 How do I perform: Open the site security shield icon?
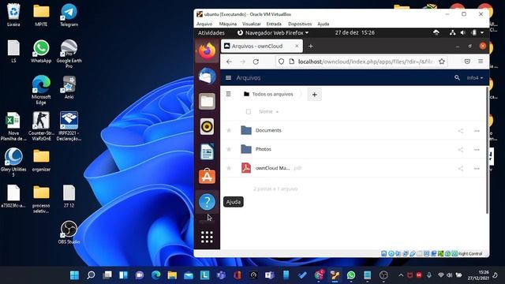click(281, 62)
